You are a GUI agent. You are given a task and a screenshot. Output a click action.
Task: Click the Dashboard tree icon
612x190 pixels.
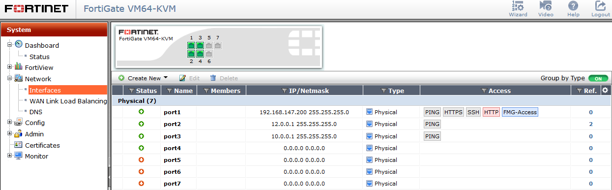19,44
